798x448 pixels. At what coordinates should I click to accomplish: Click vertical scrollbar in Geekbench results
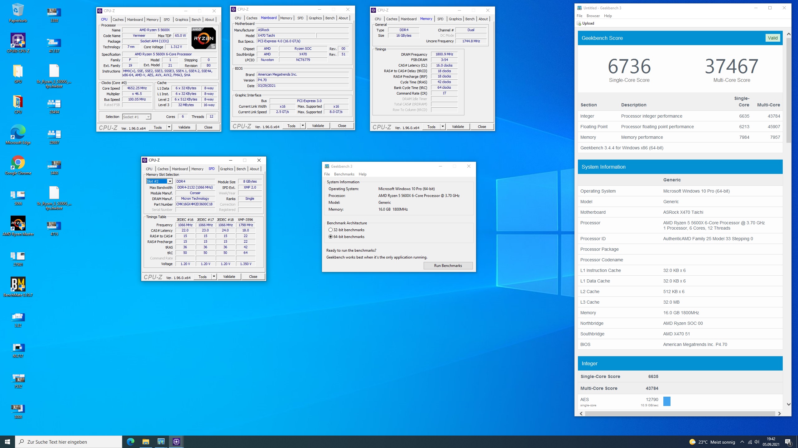click(788, 90)
